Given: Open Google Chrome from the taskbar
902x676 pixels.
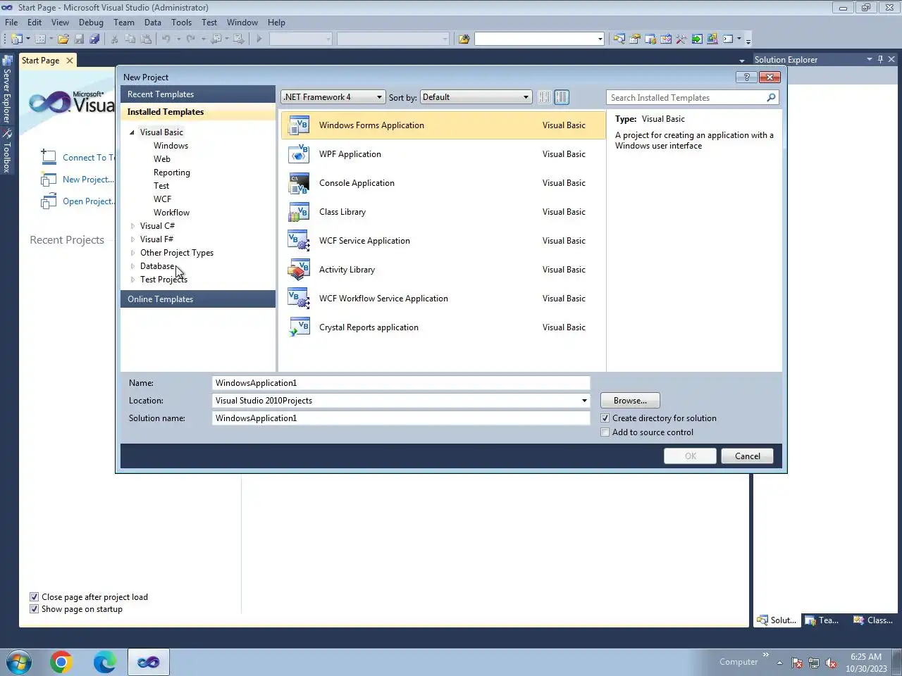Looking at the screenshot, I should tap(61, 662).
